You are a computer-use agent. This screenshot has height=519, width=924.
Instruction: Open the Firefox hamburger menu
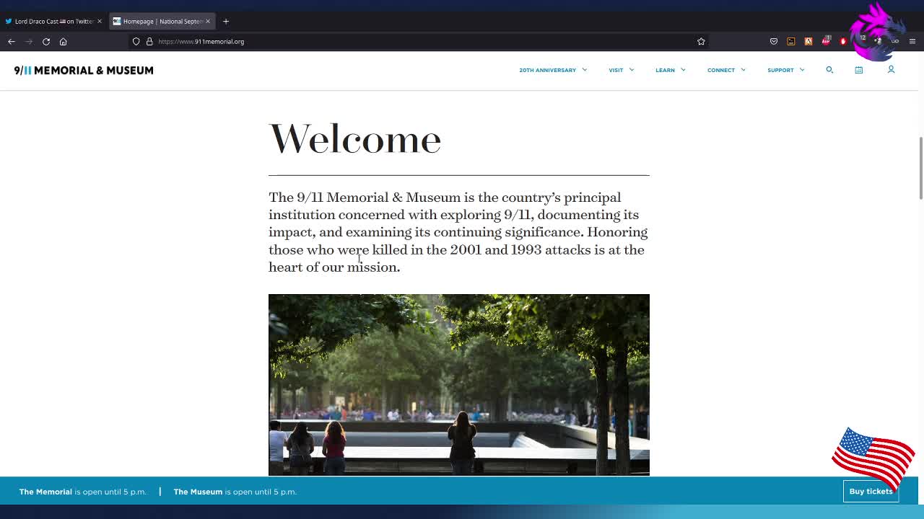coord(912,41)
